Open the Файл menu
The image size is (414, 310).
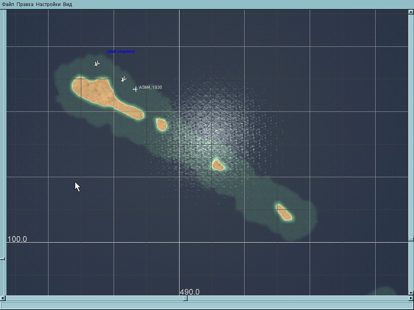[x=8, y=4]
